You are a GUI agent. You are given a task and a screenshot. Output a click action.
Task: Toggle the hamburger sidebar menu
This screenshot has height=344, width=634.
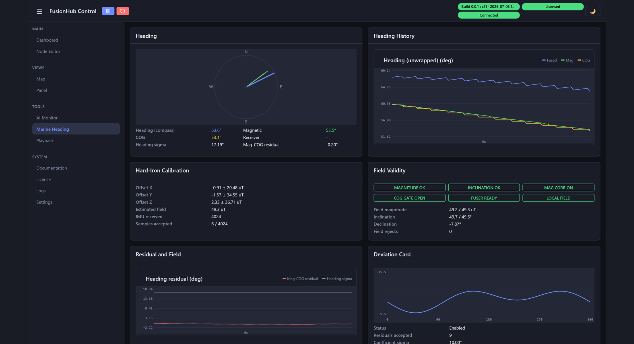(39, 11)
